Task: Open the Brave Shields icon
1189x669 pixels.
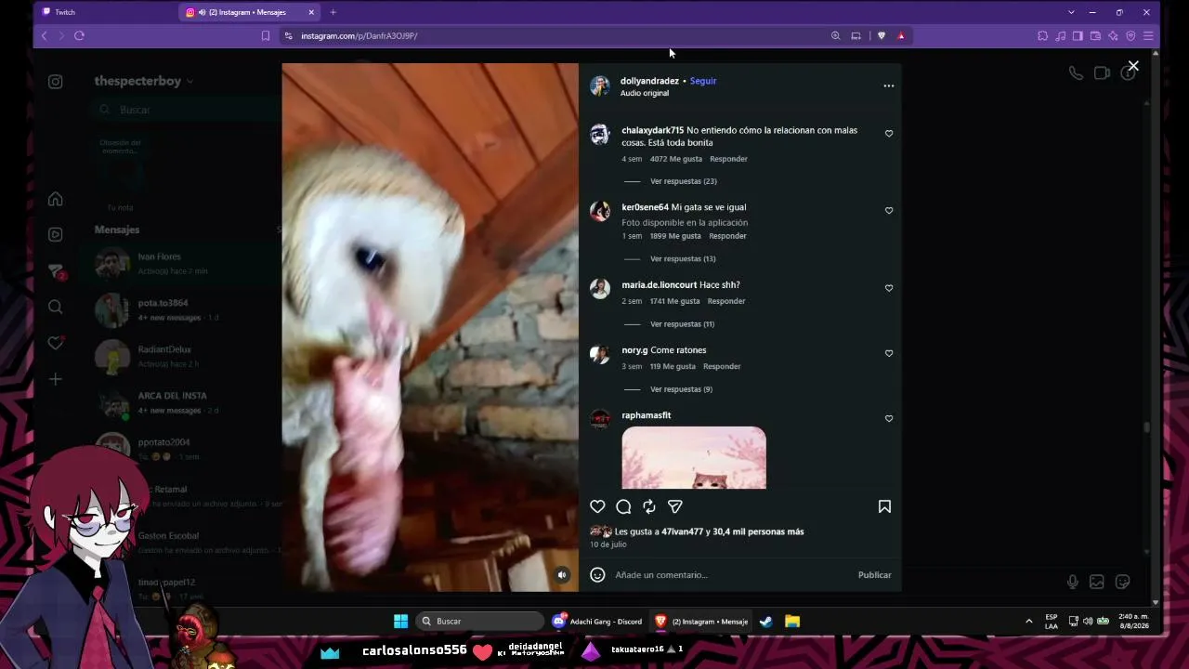Action: point(882,36)
